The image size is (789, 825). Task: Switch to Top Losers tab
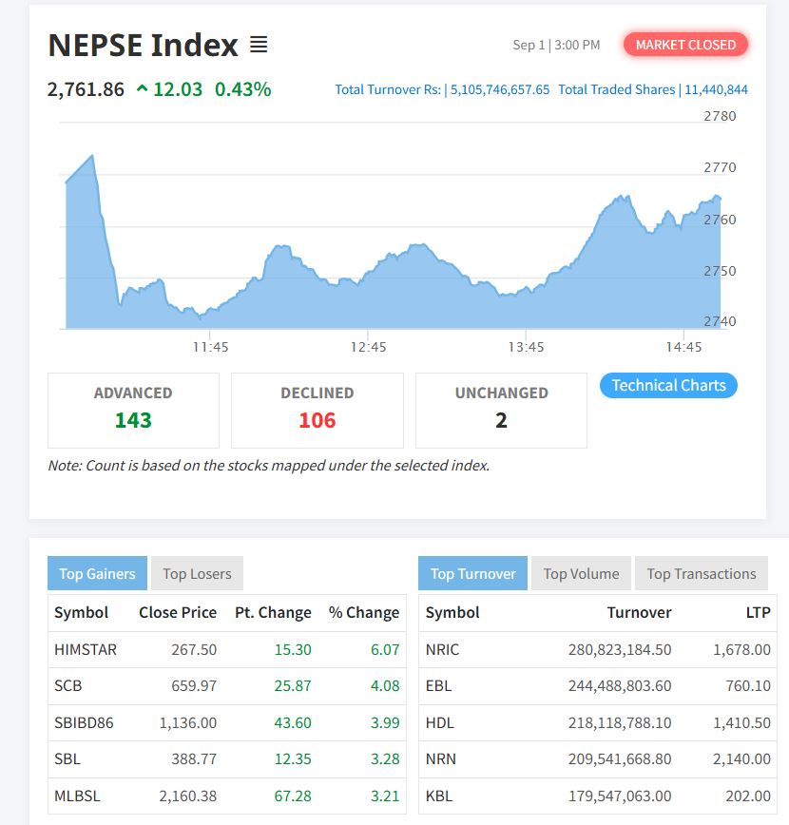point(197,573)
